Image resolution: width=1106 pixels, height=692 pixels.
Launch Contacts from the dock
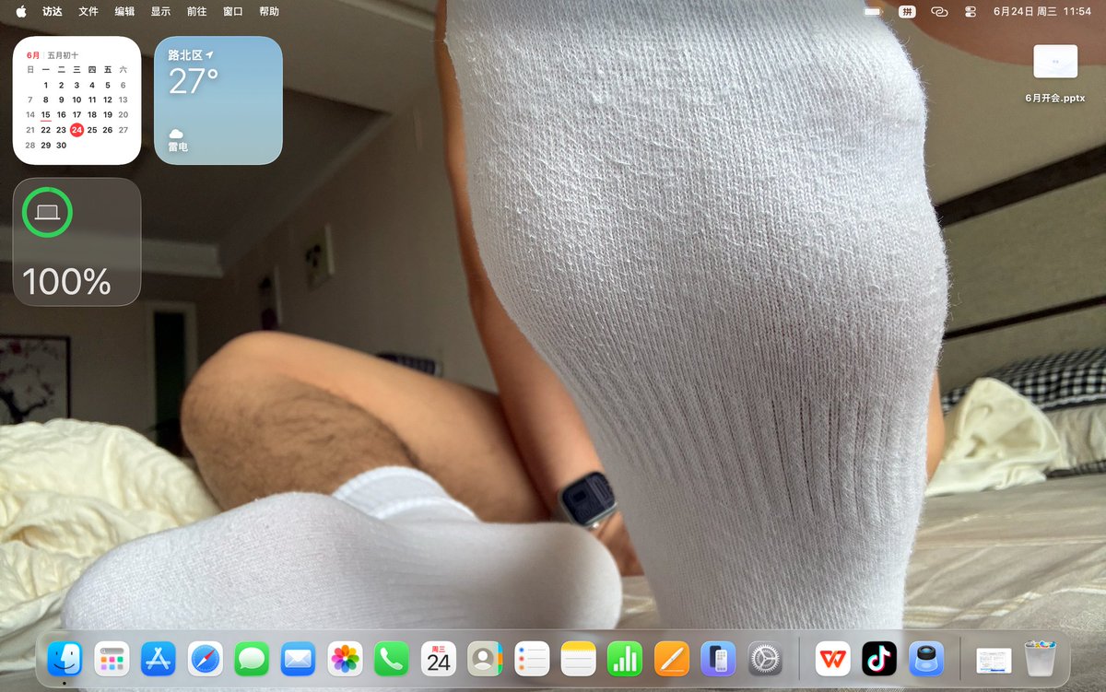coord(485,658)
